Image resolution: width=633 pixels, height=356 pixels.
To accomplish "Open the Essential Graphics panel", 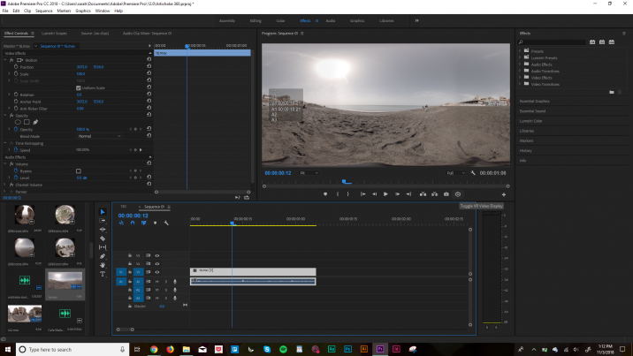I will click(x=535, y=102).
